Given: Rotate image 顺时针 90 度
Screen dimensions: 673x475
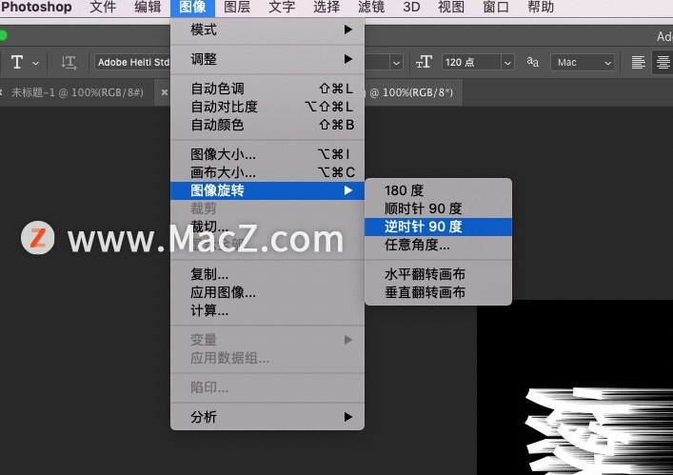Looking at the screenshot, I should (x=438, y=208).
